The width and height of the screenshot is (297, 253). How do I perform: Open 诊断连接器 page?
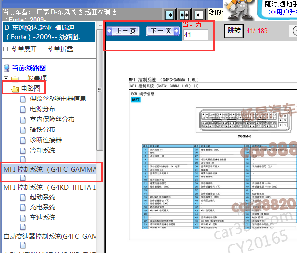[x=46, y=140]
